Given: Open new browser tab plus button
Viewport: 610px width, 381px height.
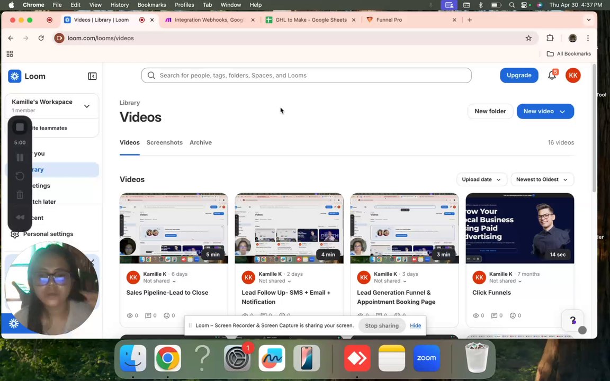Looking at the screenshot, I should [470, 20].
